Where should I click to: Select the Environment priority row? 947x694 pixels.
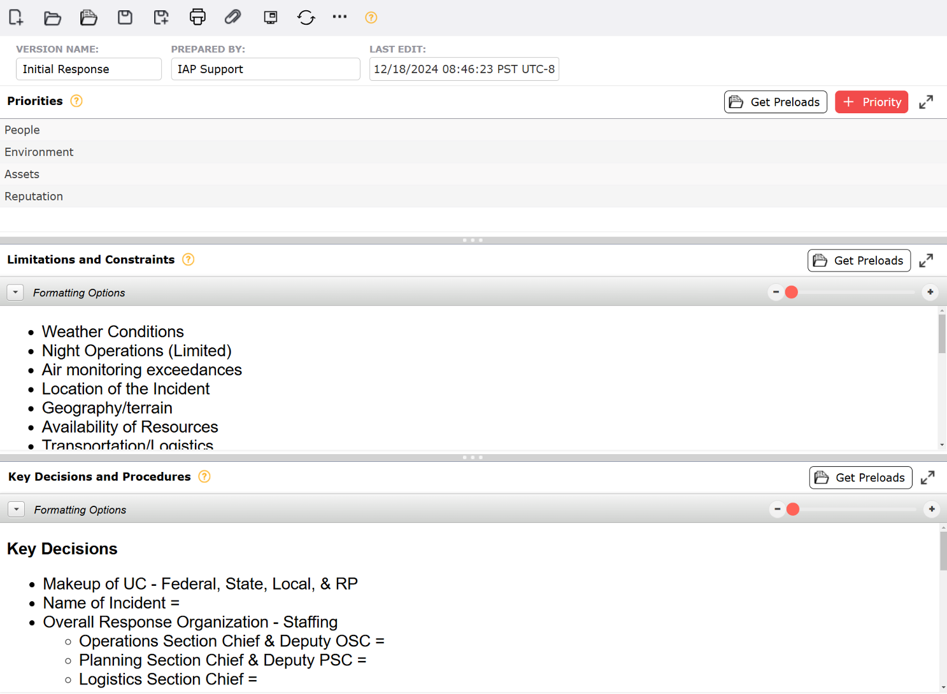(x=39, y=151)
